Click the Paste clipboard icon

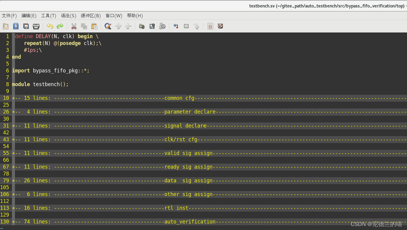(x=94, y=26)
